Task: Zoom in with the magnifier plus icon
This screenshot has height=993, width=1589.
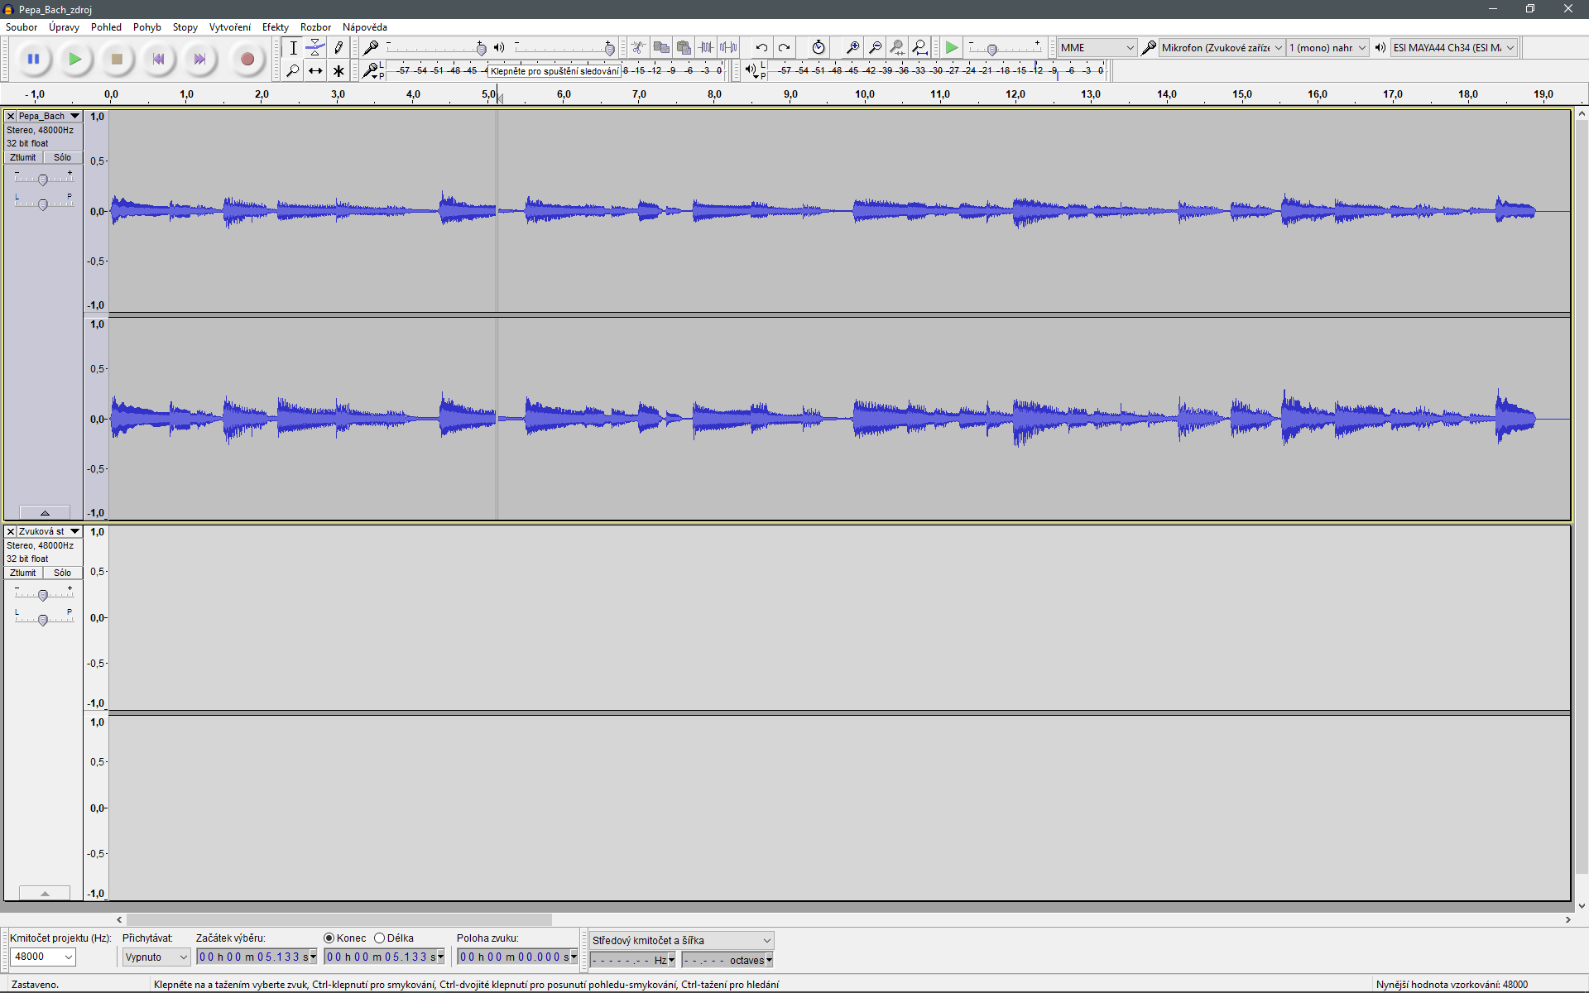Action: tap(852, 48)
